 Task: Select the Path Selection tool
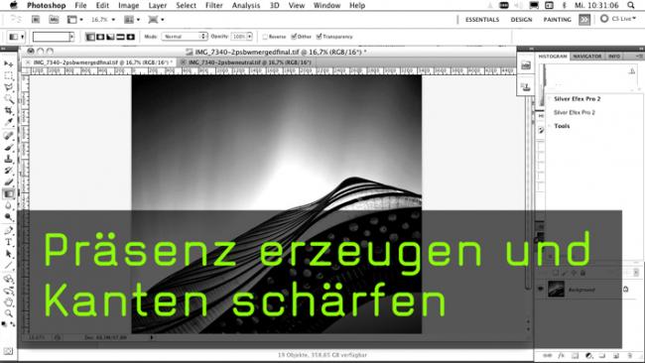(x=8, y=254)
